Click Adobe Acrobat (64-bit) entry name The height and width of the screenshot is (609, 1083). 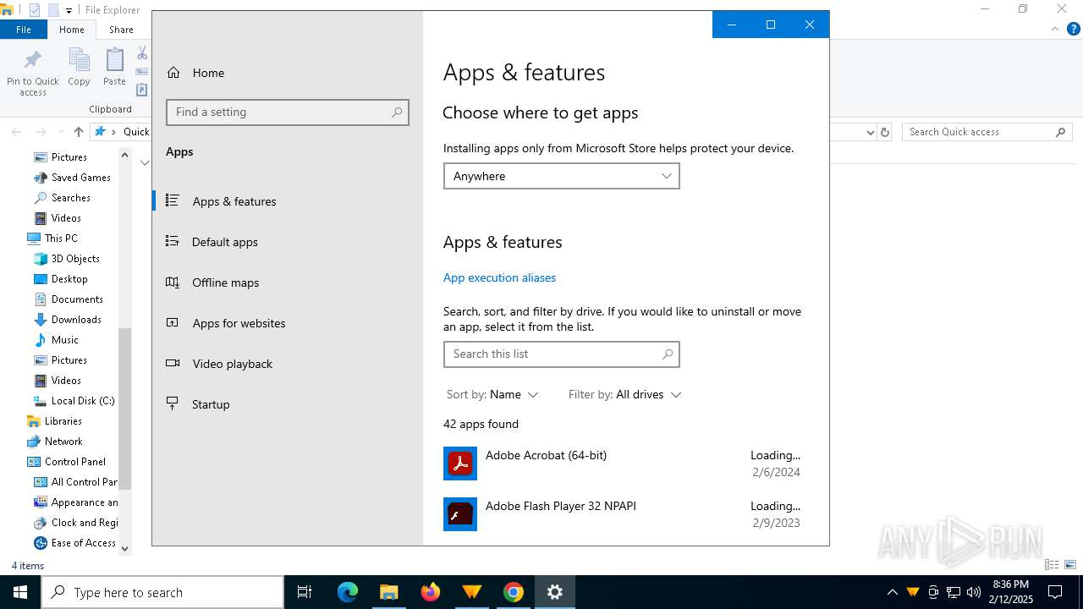coord(546,455)
